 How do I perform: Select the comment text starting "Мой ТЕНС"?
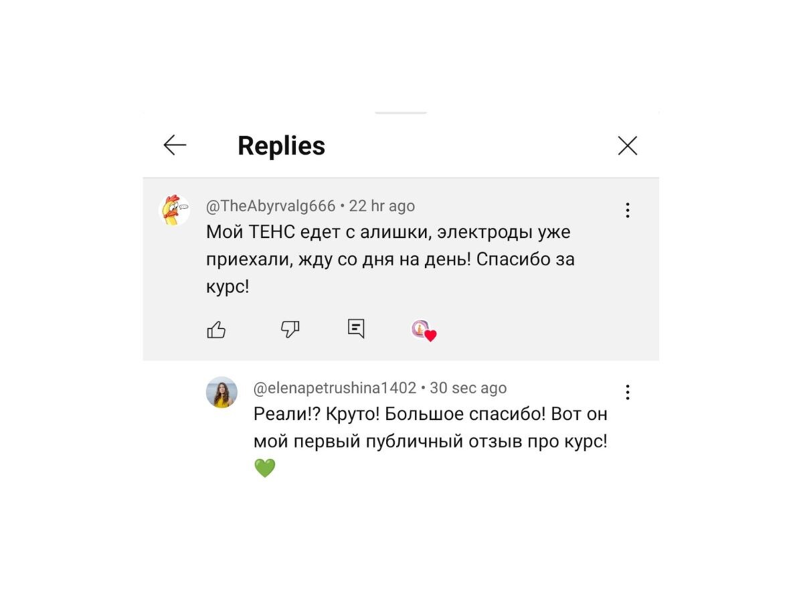[388, 233]
